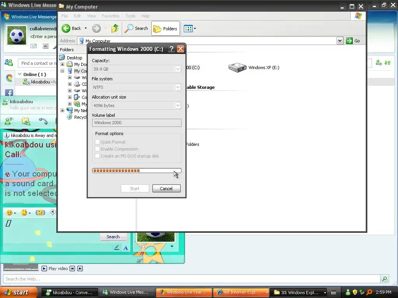Click the invite contact icon in conversation
The width and height of the screenshot is (398, 298).
(x=9, y=121)
